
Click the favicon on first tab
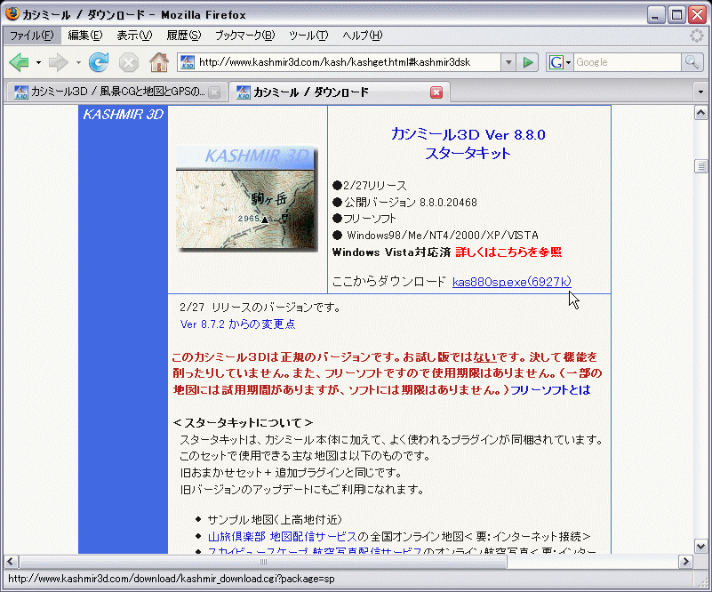click(x=20, y=92)
